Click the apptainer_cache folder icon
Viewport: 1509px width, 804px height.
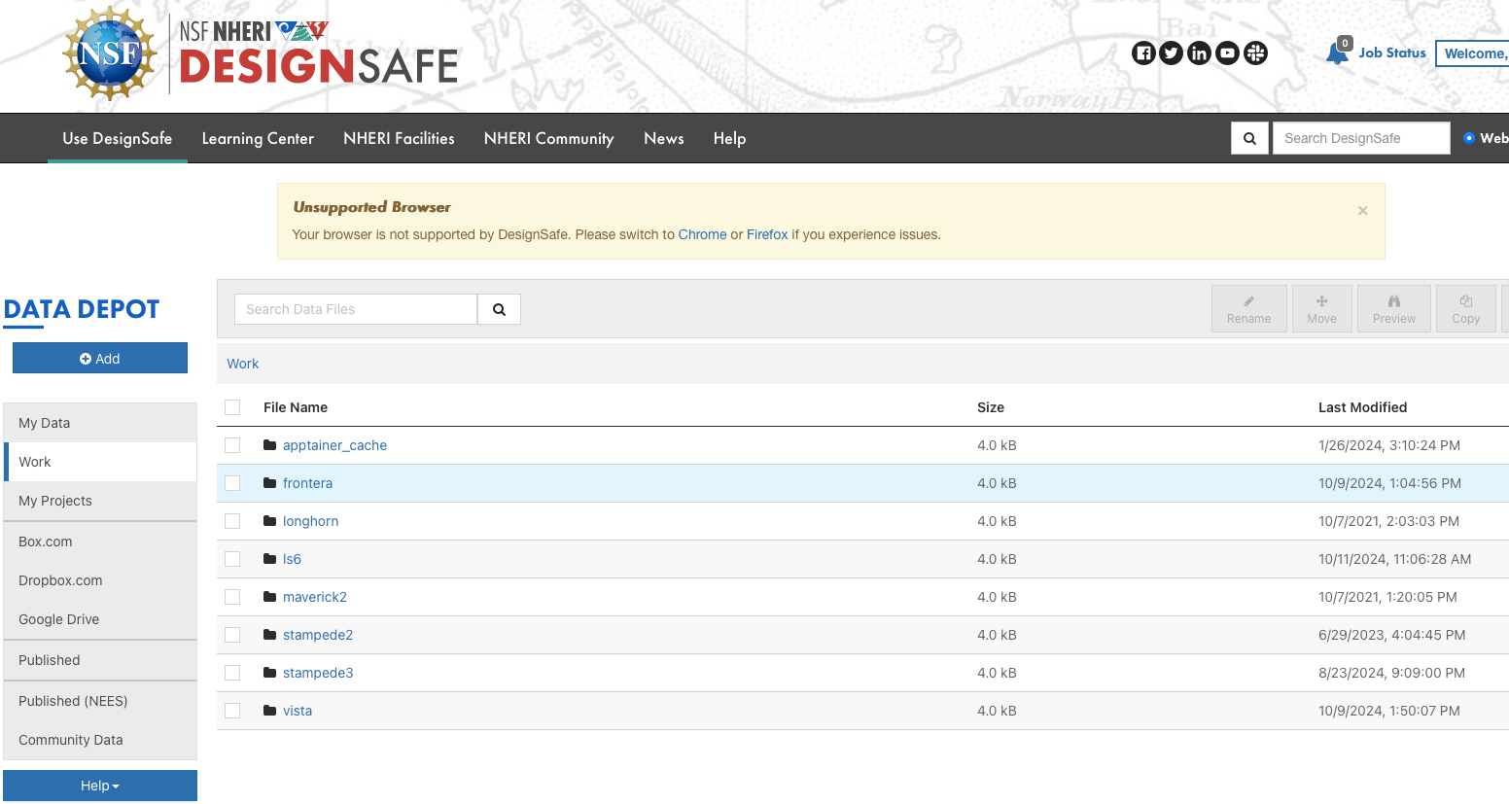tap(270, 445)
